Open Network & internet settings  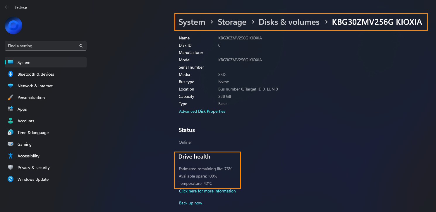tap(46, 86)
